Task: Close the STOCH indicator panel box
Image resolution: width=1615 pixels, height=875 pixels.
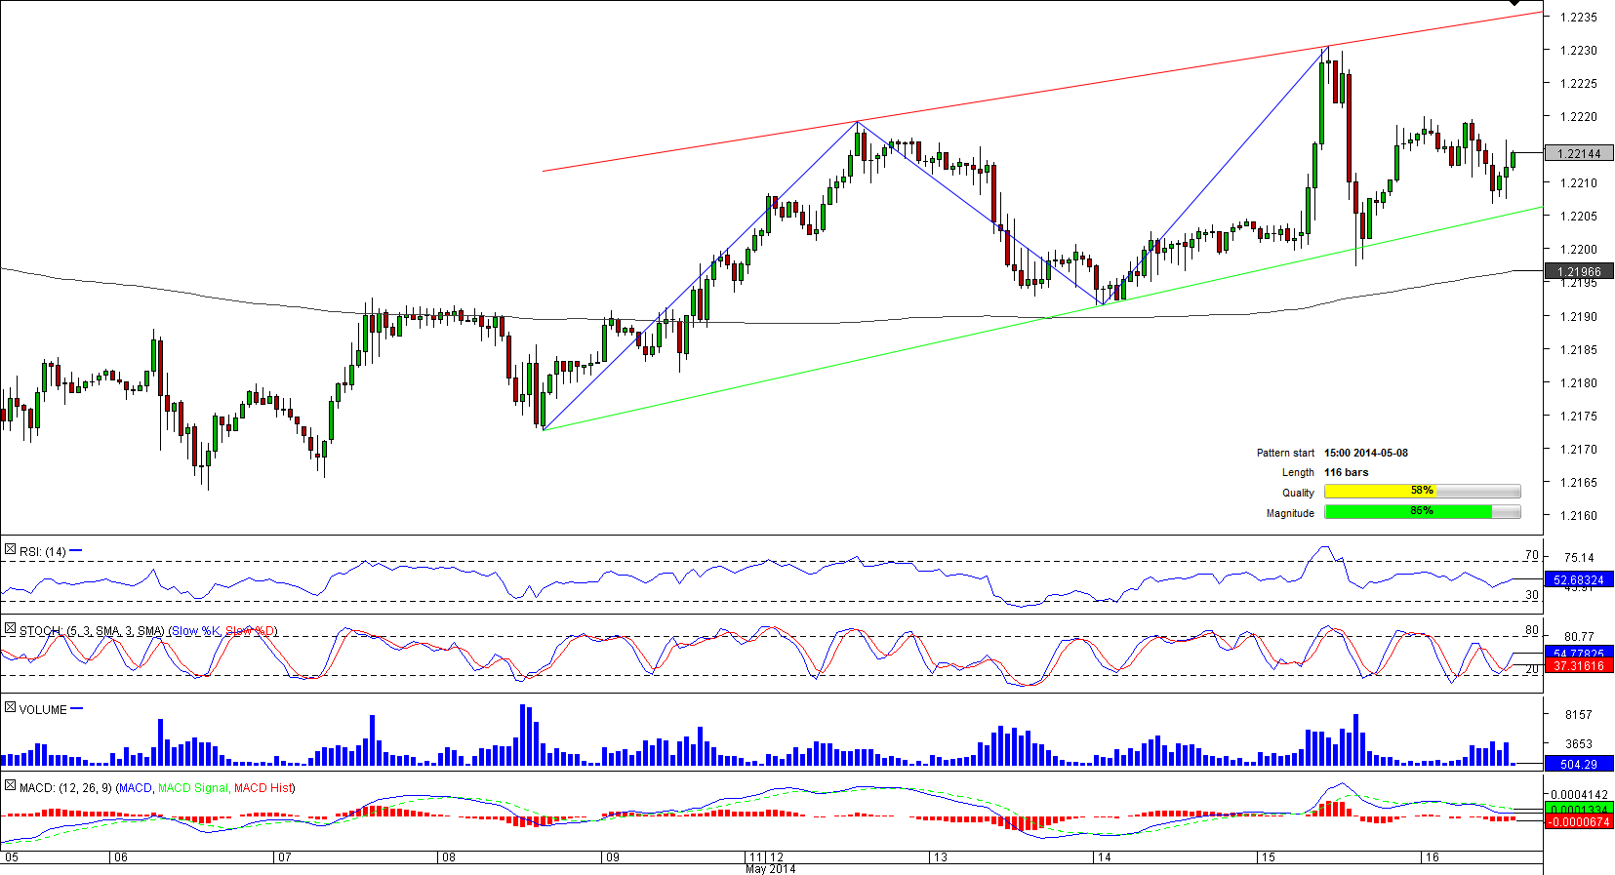Action: pyautogui.click(x=10, y=630)
